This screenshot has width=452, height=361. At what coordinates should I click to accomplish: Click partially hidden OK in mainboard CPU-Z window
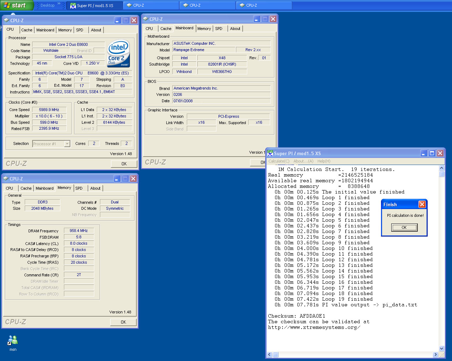pos(258,163)
